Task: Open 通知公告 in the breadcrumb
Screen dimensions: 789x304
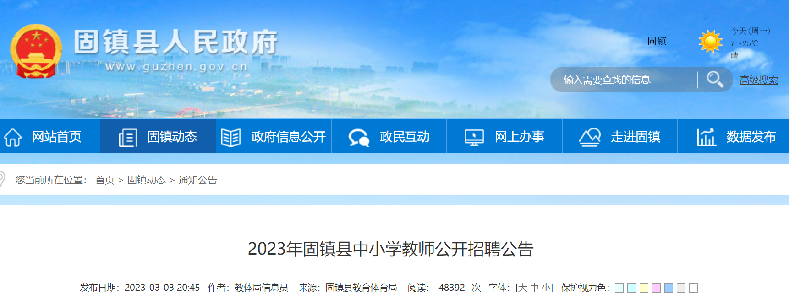Action: pos(197,180)
